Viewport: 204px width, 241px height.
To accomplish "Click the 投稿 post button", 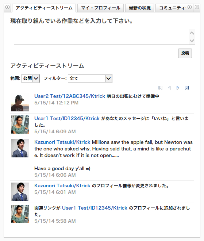I will coord(185,53).
